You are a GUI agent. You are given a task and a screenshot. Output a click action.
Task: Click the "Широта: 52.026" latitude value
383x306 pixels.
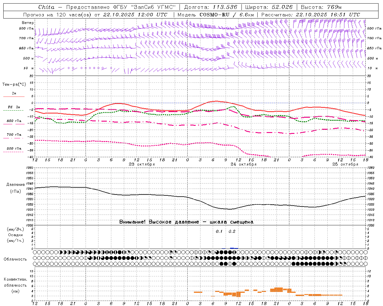pyautogui.click(x=269, y=7)
